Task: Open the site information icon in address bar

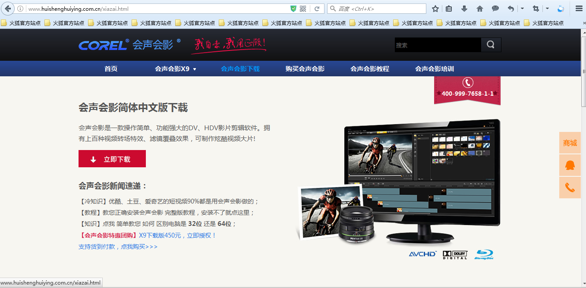Action: (20, 9)
